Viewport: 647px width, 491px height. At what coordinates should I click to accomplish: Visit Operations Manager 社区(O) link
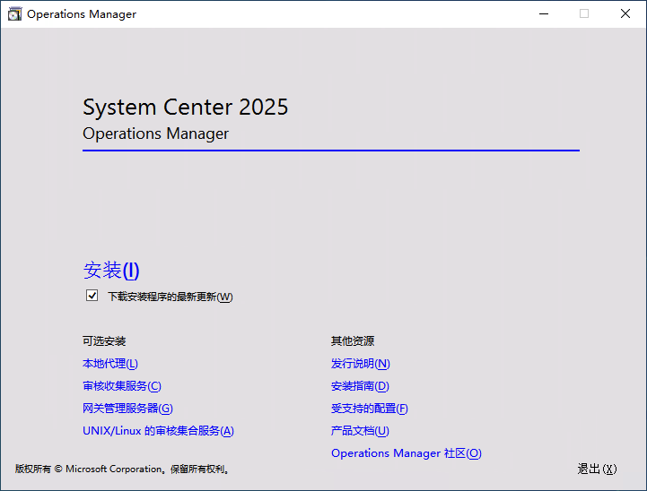click(406, 453)
